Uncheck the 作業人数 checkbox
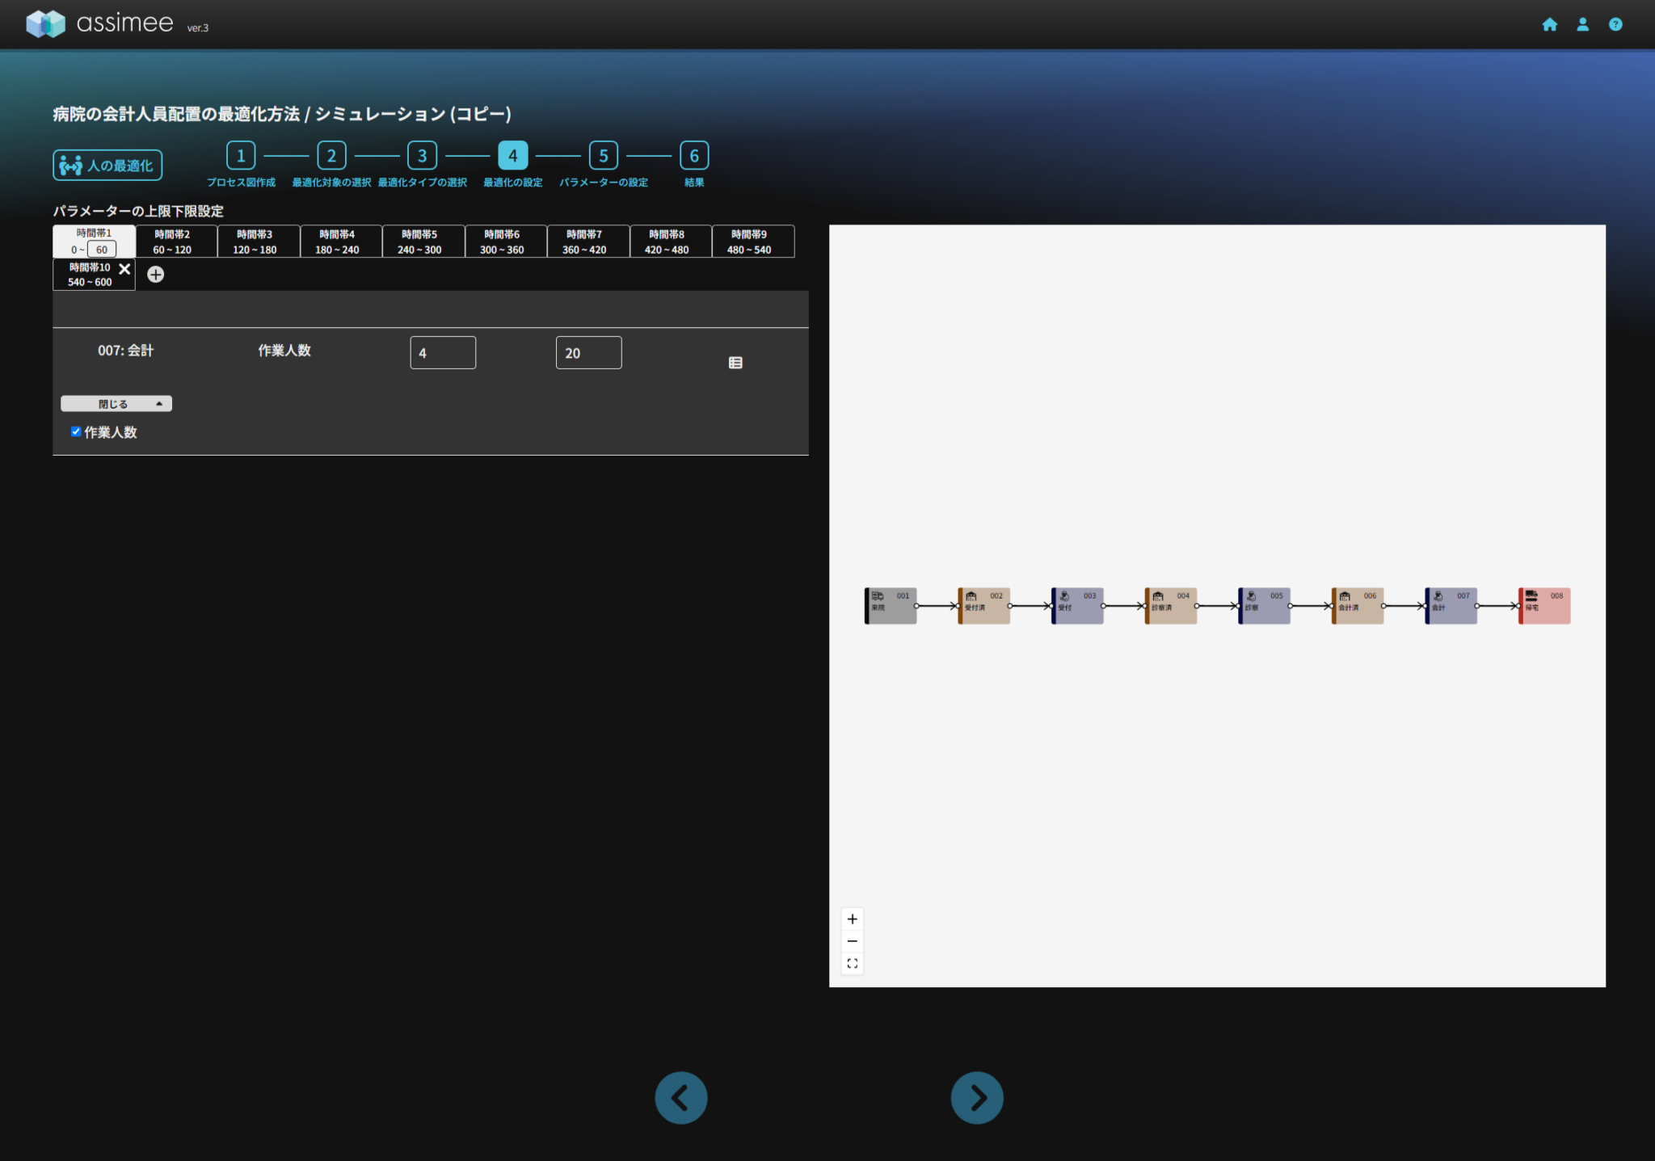The height and width of the screenshot is (1161, 1655). (76, 431)
